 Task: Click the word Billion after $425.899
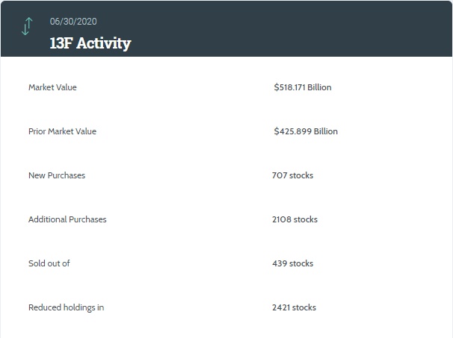(326, 131)
